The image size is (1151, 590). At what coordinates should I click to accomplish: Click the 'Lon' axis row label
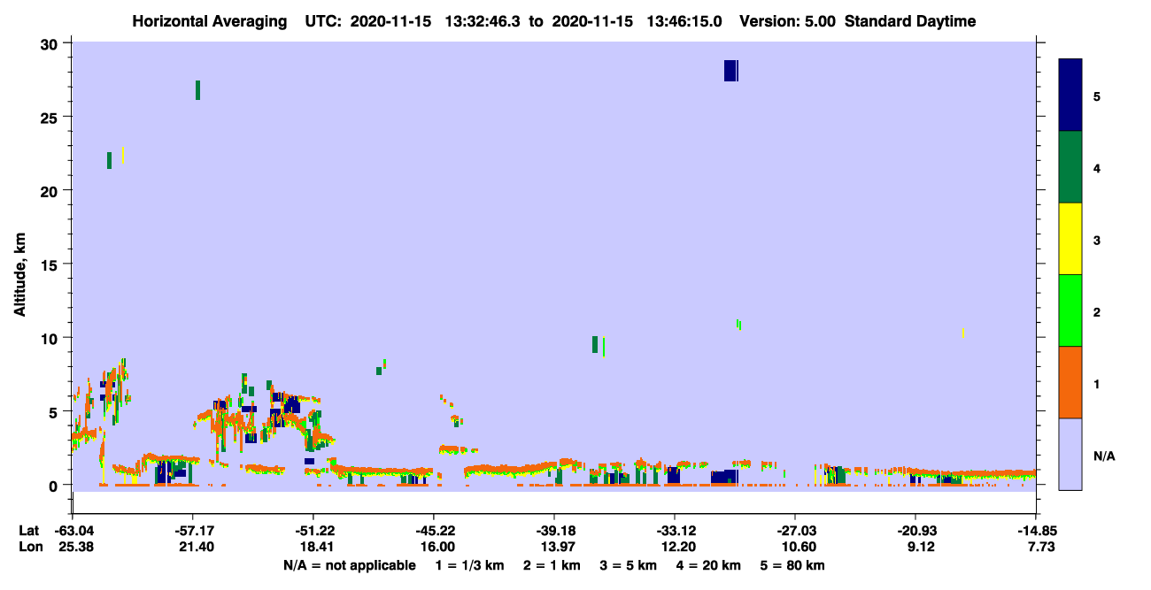tap(30, 548)
